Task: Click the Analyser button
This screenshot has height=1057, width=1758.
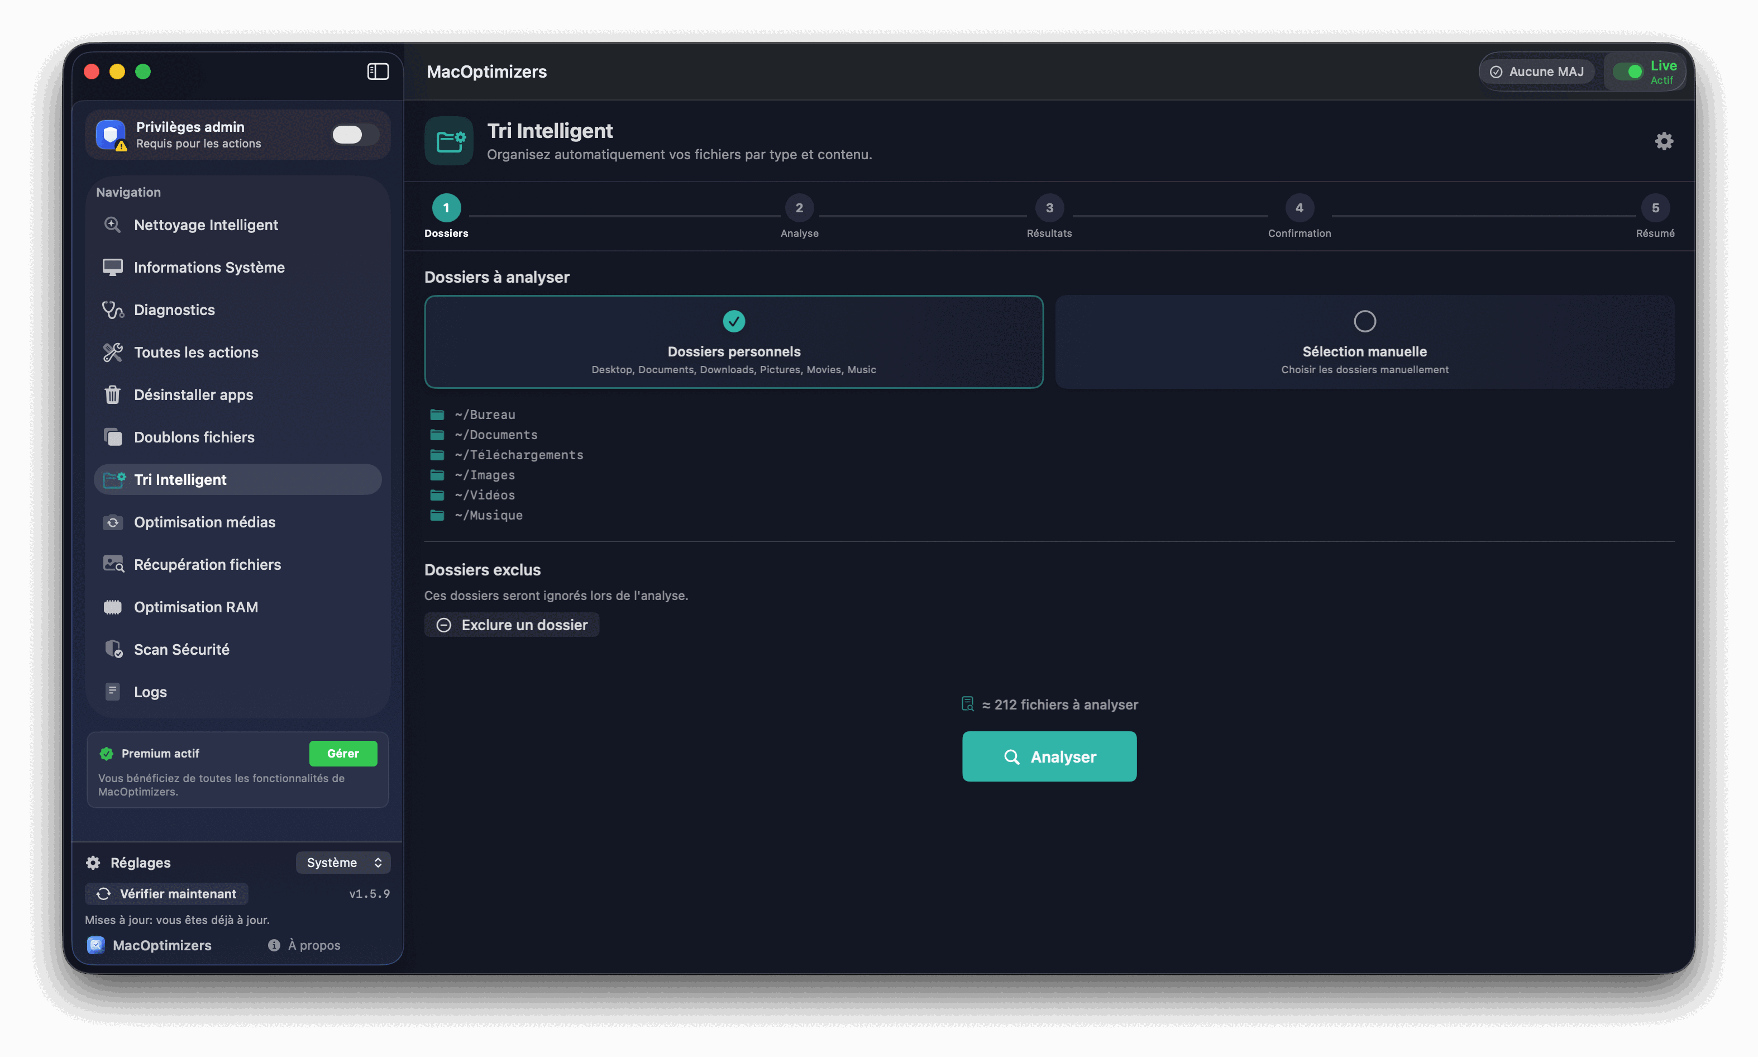Action: [x=1049, y=756]
